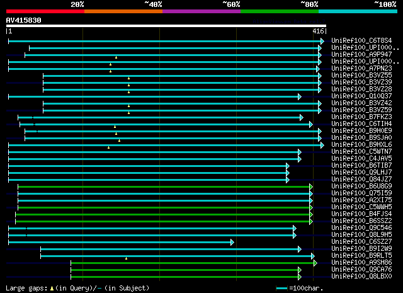Screen dimensions: 403x293
Task: Select the query name AV415830
Action: click(x=24, y=20)
